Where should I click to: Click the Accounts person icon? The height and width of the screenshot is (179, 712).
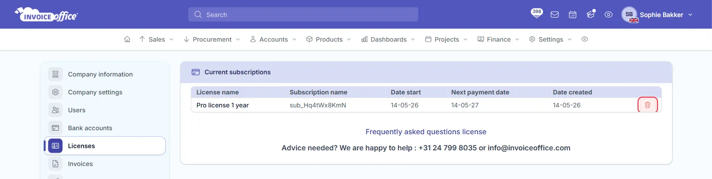click(x=253, y=39)
